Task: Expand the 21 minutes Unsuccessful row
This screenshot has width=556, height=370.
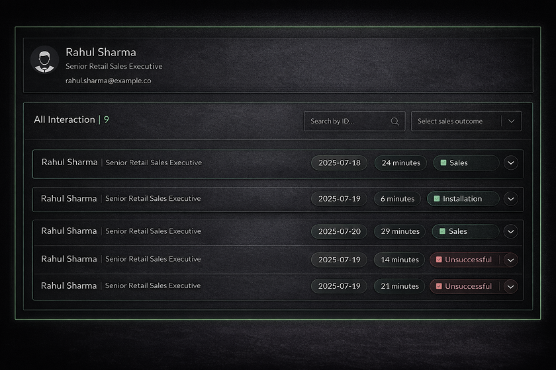Action: coord(510,286)
